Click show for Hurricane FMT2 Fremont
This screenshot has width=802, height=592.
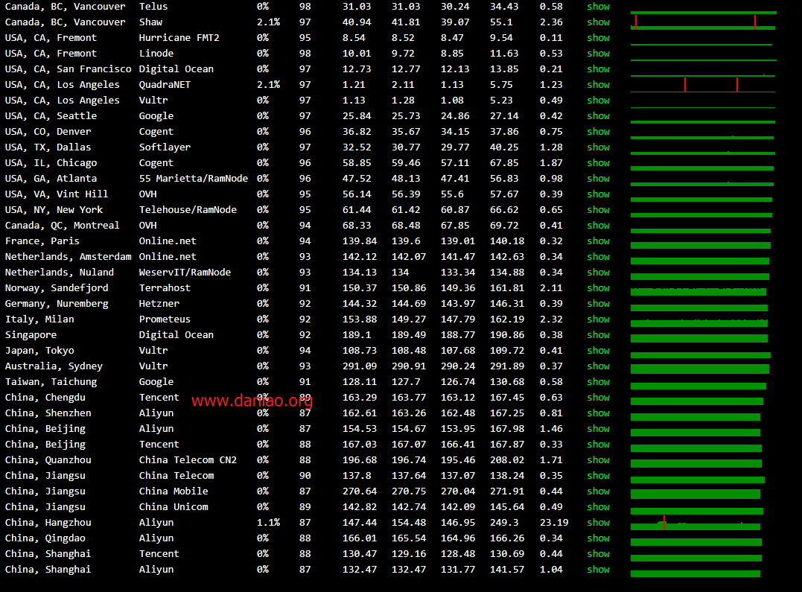click(598, 38)
